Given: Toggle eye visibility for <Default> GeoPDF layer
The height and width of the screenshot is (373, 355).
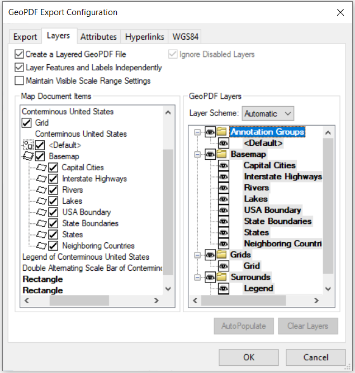Looking at the screenshot, I should pos(223,143).
